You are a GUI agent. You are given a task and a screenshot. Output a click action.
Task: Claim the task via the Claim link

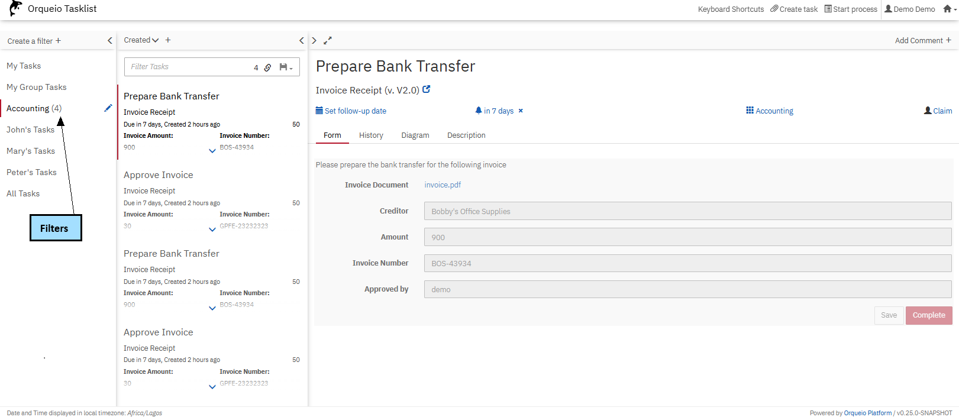(x=938, y=111)
